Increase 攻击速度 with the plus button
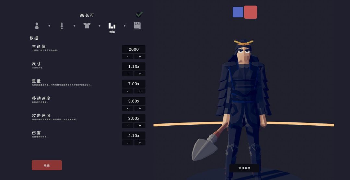 point(140,125)
